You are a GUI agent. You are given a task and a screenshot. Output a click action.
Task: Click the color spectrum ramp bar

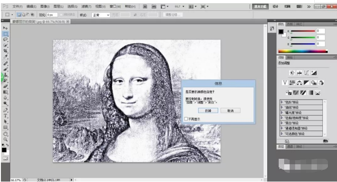(303, 51)
